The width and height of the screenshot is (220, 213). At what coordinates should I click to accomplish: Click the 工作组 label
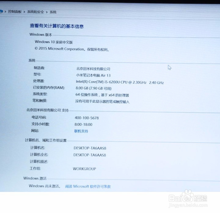[35, 168]
